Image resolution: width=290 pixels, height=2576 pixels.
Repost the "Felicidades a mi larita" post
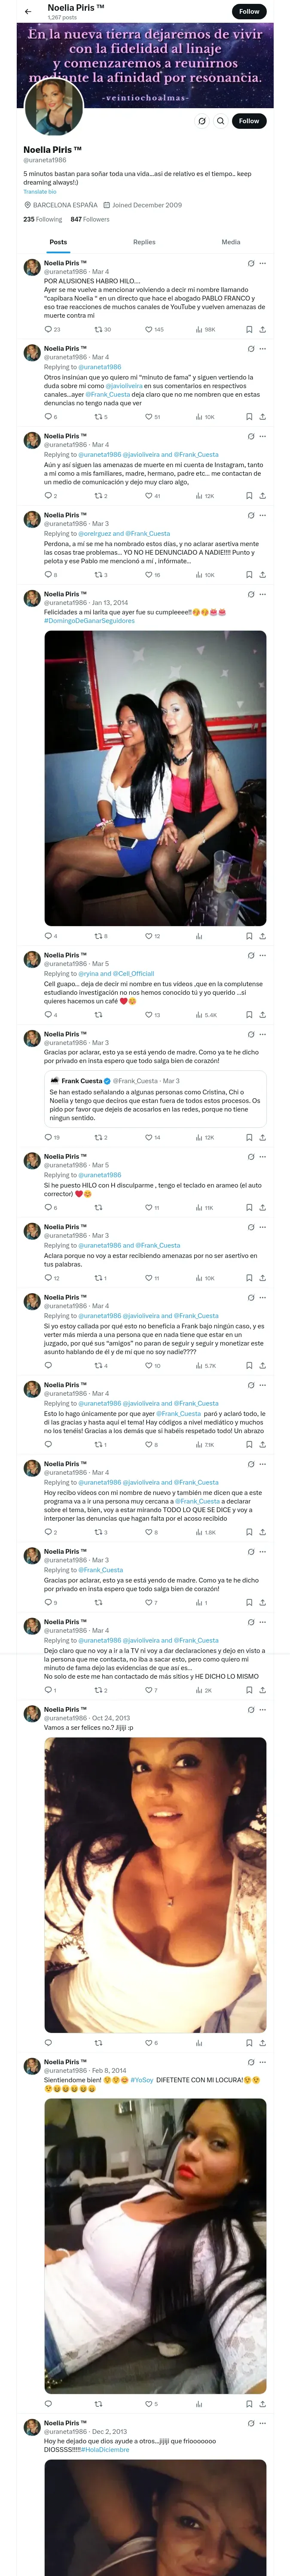click(x=98, y=936)
